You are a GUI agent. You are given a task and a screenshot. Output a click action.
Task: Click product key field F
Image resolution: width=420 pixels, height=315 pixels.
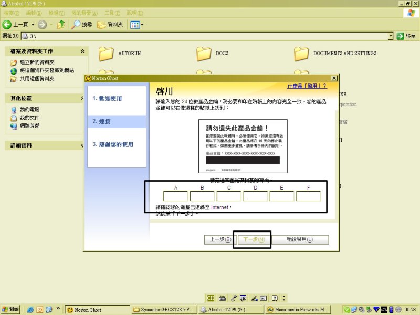click(309, 196)
